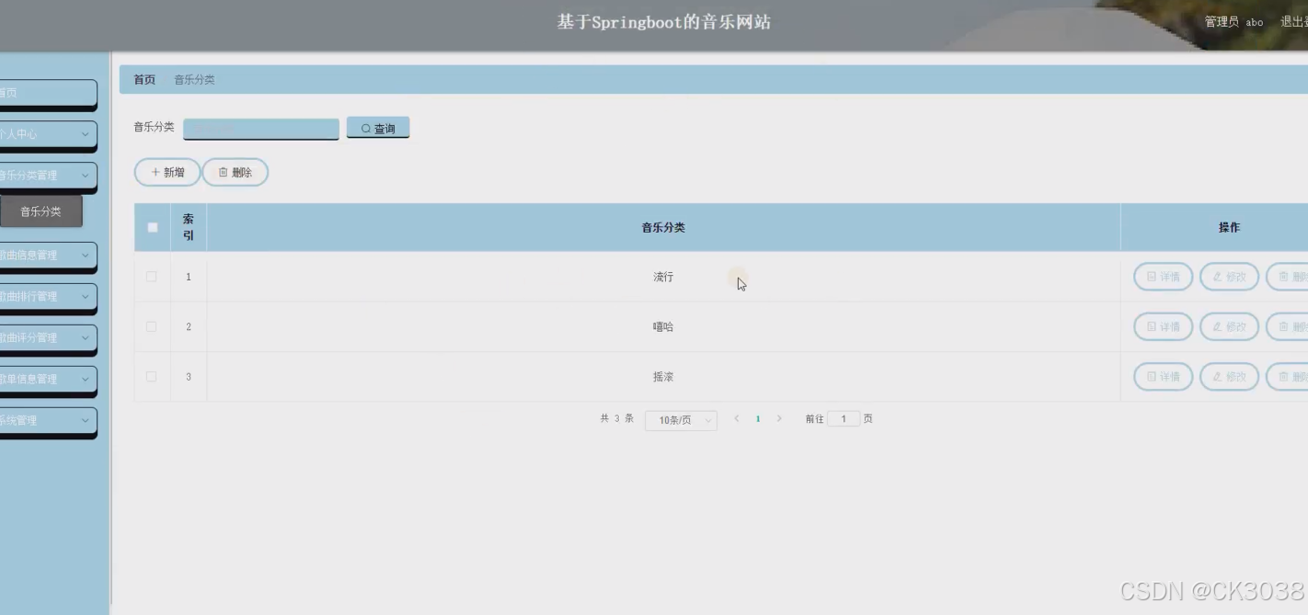Expand the 歌曲排行管理 sidebar menu
Image resolution: width=1308 pixels, height=615 pixels.
(48, 297)
